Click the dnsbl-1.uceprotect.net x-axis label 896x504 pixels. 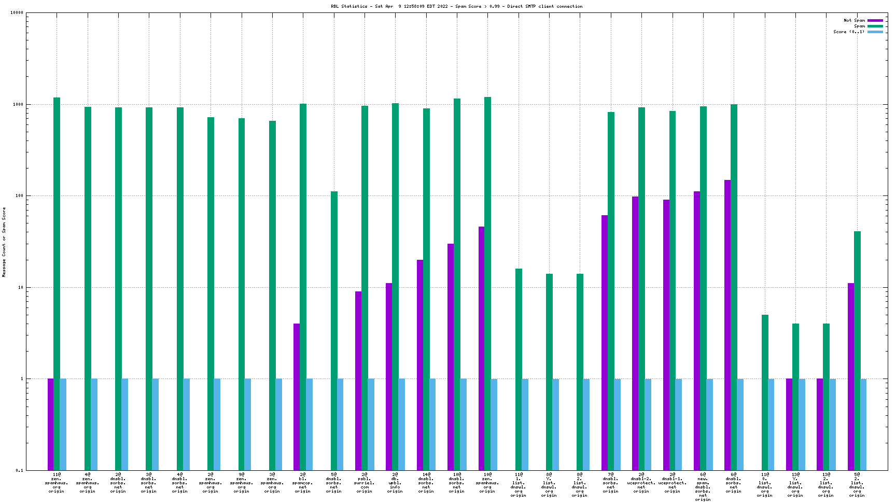pyautogui.click(x=673, y=483)
